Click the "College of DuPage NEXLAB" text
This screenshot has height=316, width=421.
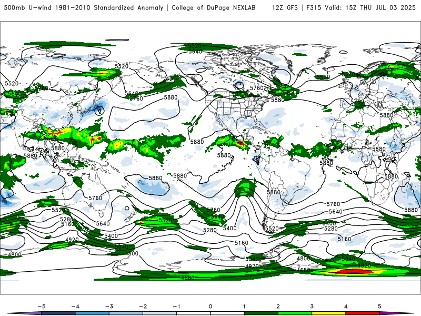click(214, 7)
